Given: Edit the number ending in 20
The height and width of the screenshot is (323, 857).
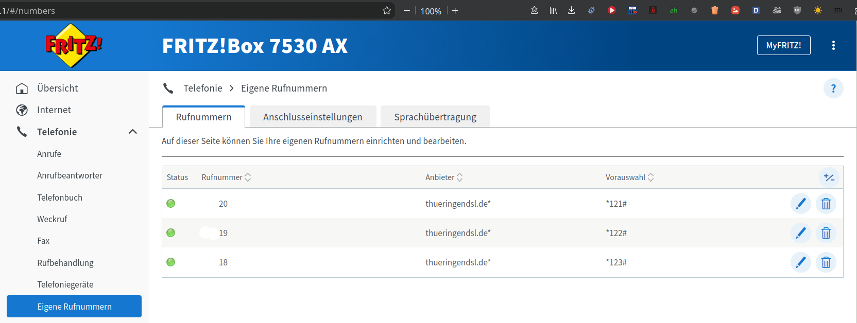Looking at the screenshot, I should click(801, 204).
